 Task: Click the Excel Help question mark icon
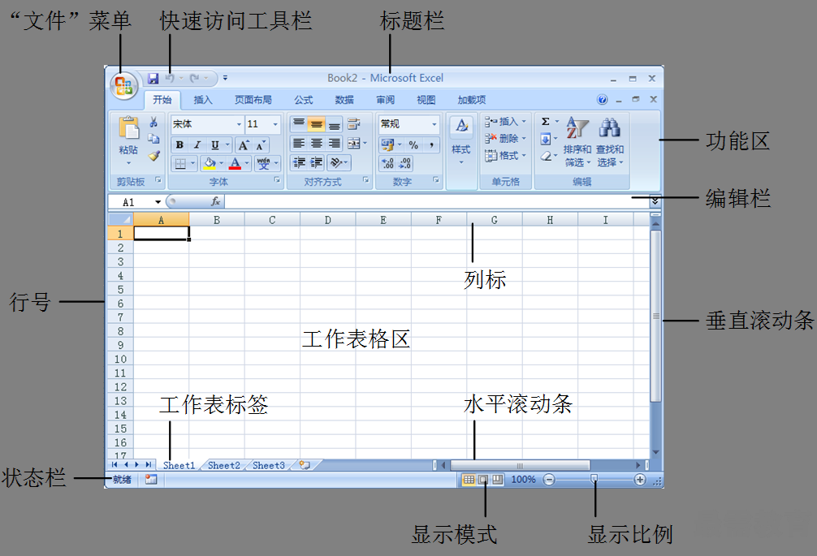click(602, 100)
